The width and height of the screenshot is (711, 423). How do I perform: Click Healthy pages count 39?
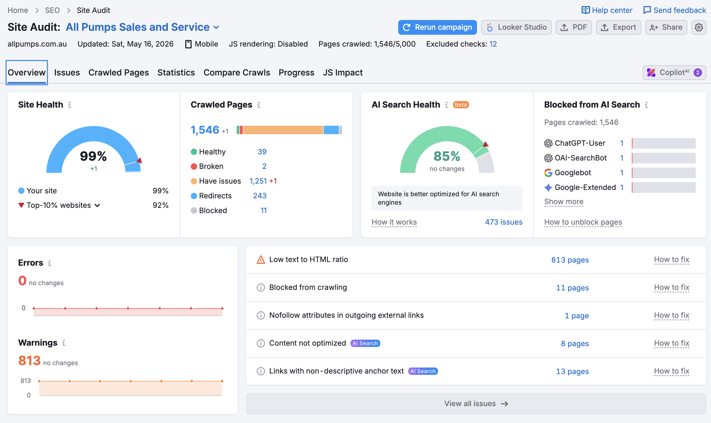point(262,152)
